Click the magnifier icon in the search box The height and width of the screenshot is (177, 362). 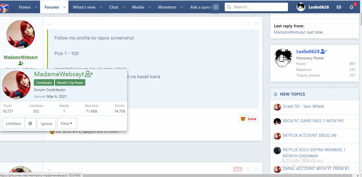[x=229, y=7]
